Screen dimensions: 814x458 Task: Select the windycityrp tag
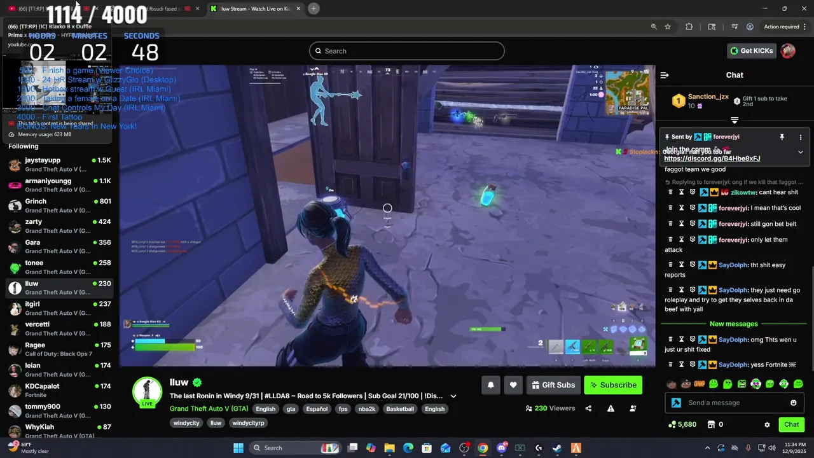[x=248, y=423]
